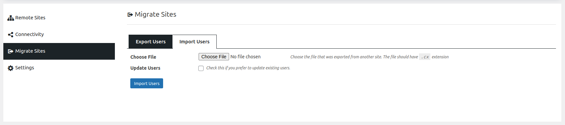Click the Settings gear icon in the sidebar
The image size is (565, 125).
11,68
